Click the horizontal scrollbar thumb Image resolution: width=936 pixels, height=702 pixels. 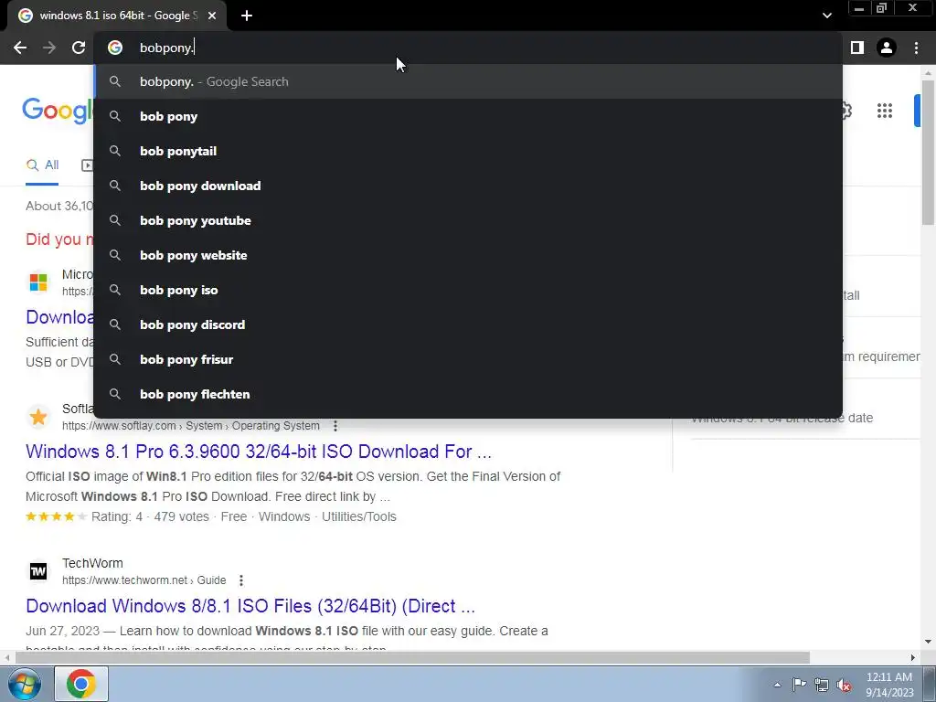tap(412, 658)
